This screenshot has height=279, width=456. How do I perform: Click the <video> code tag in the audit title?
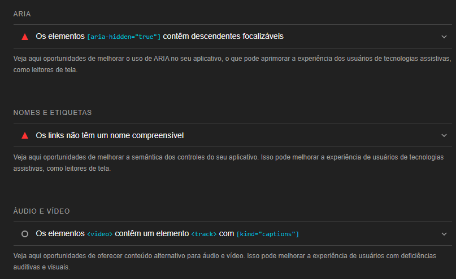point(100,234)
